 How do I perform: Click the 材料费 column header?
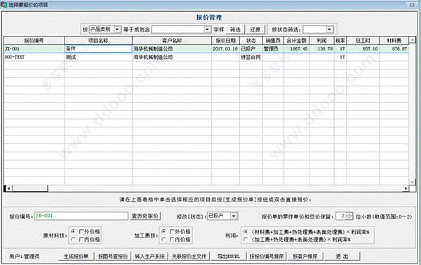[x=394, y=41]
